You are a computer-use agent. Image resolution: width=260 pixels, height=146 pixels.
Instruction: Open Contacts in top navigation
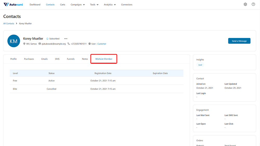click(50, 5)
